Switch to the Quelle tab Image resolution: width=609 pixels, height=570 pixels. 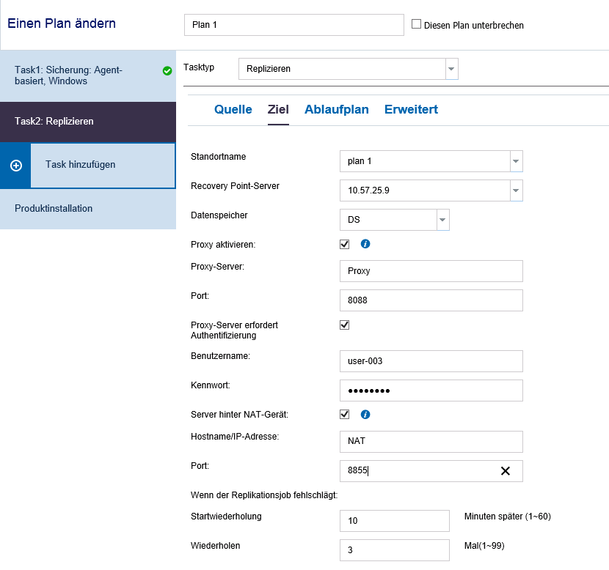pyautogui.click(x=233, y=110)
